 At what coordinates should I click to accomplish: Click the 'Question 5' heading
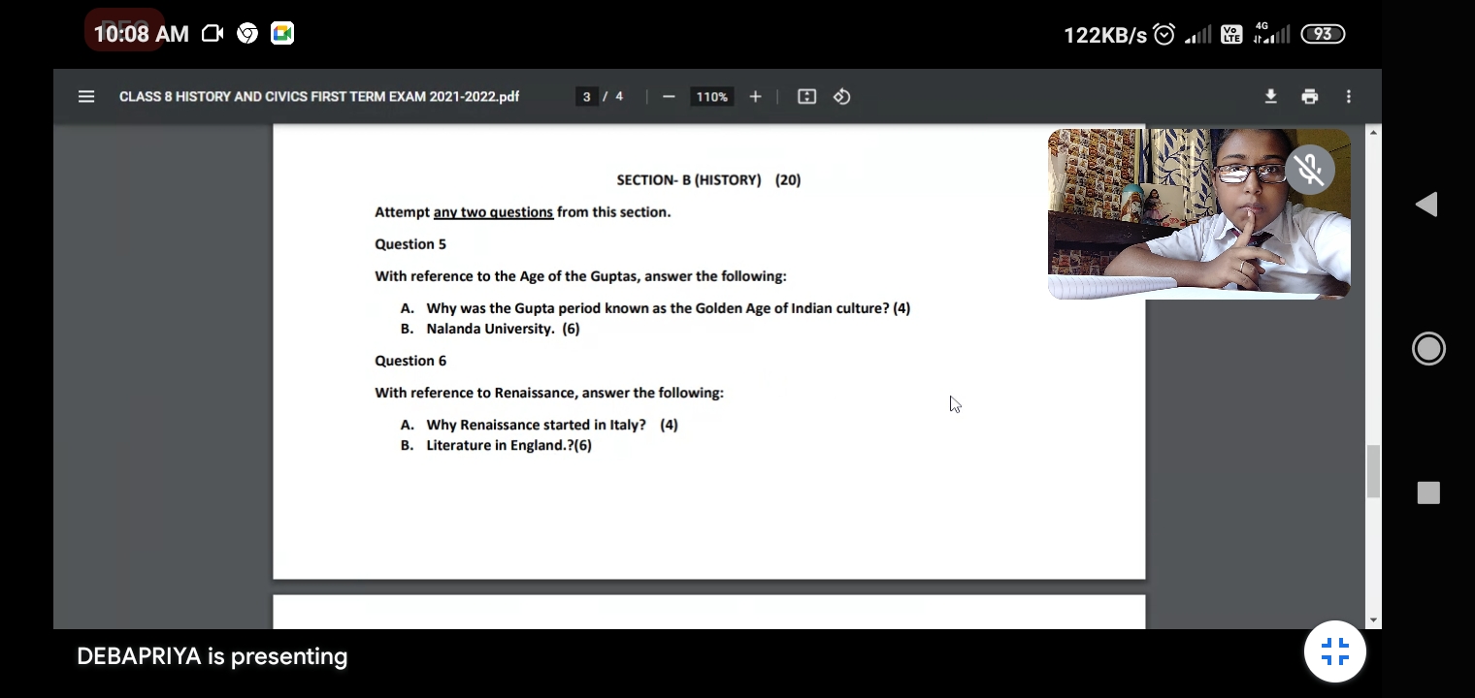[410, 244]
